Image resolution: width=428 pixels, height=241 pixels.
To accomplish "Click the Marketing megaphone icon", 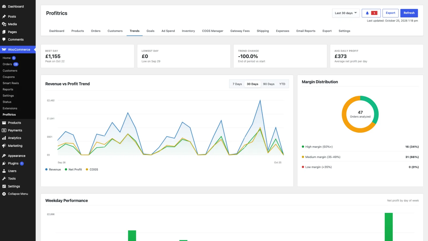I will tap(4, 146).
